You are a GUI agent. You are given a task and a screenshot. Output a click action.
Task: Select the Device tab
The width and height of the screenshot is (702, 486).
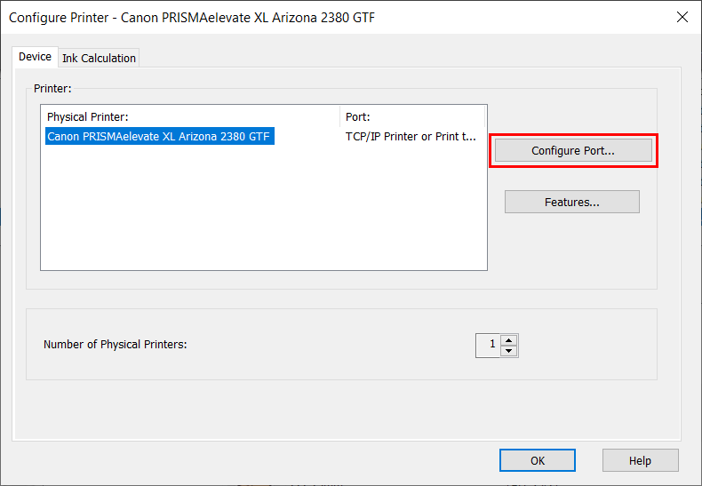35,57
